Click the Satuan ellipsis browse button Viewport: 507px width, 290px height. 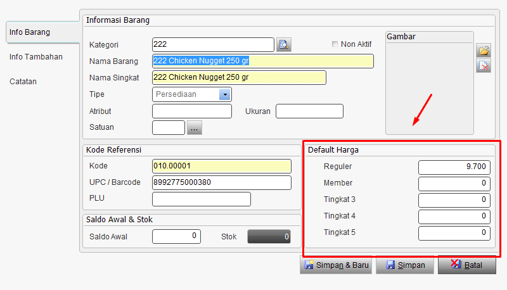pos(194,128)
